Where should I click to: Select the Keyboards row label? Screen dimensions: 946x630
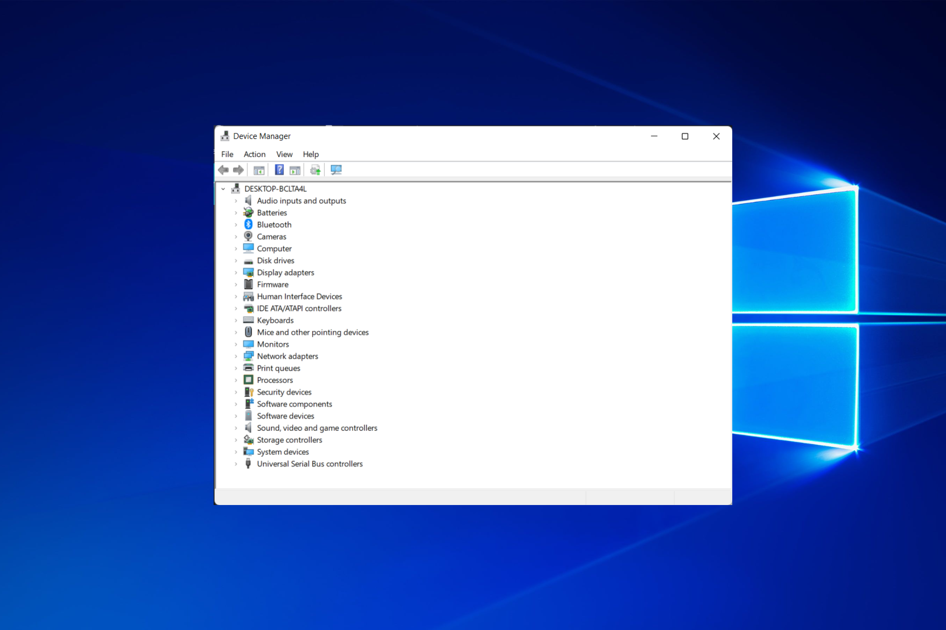pyautogui.click(x=275, y=320)
